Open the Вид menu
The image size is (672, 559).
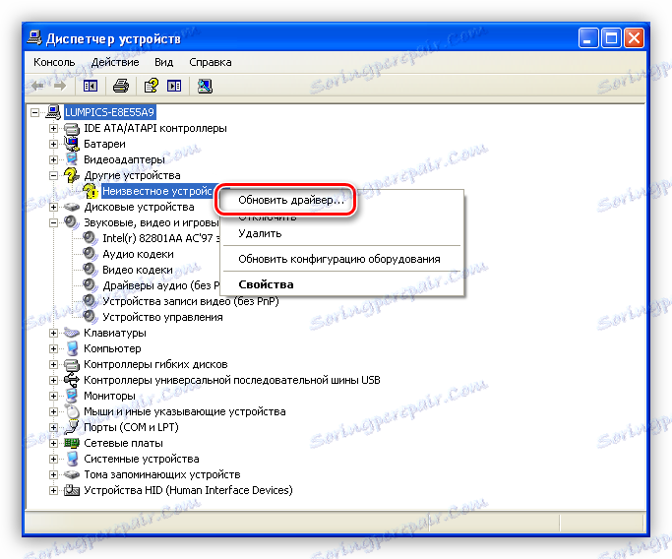163,62
